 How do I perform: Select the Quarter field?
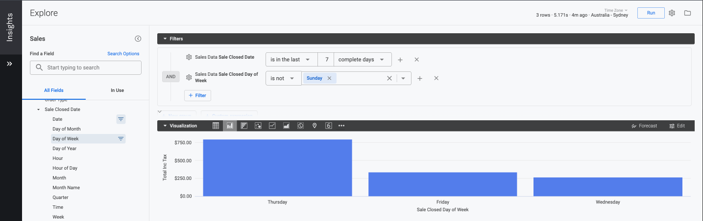[x=61, y=198]
